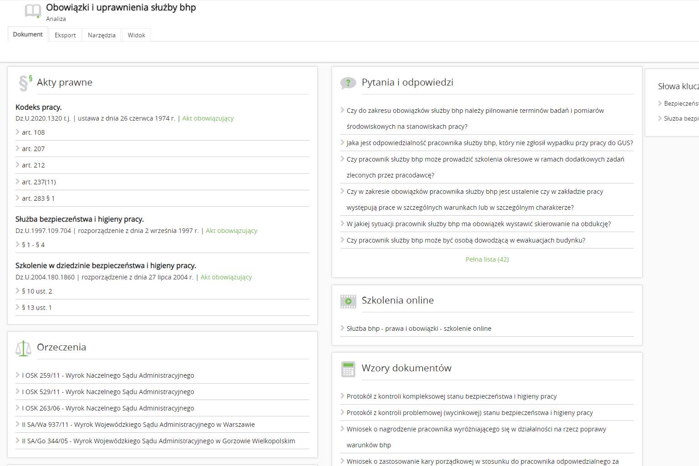
Task: Open question about skierowanie na obdukcję
Action: (478, 224)
